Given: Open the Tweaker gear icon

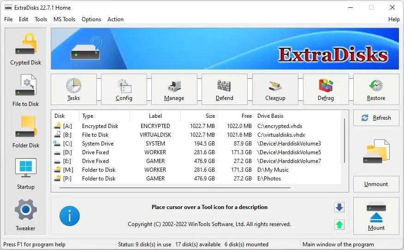Looking at the screenshot, I should tap(25, 215).
